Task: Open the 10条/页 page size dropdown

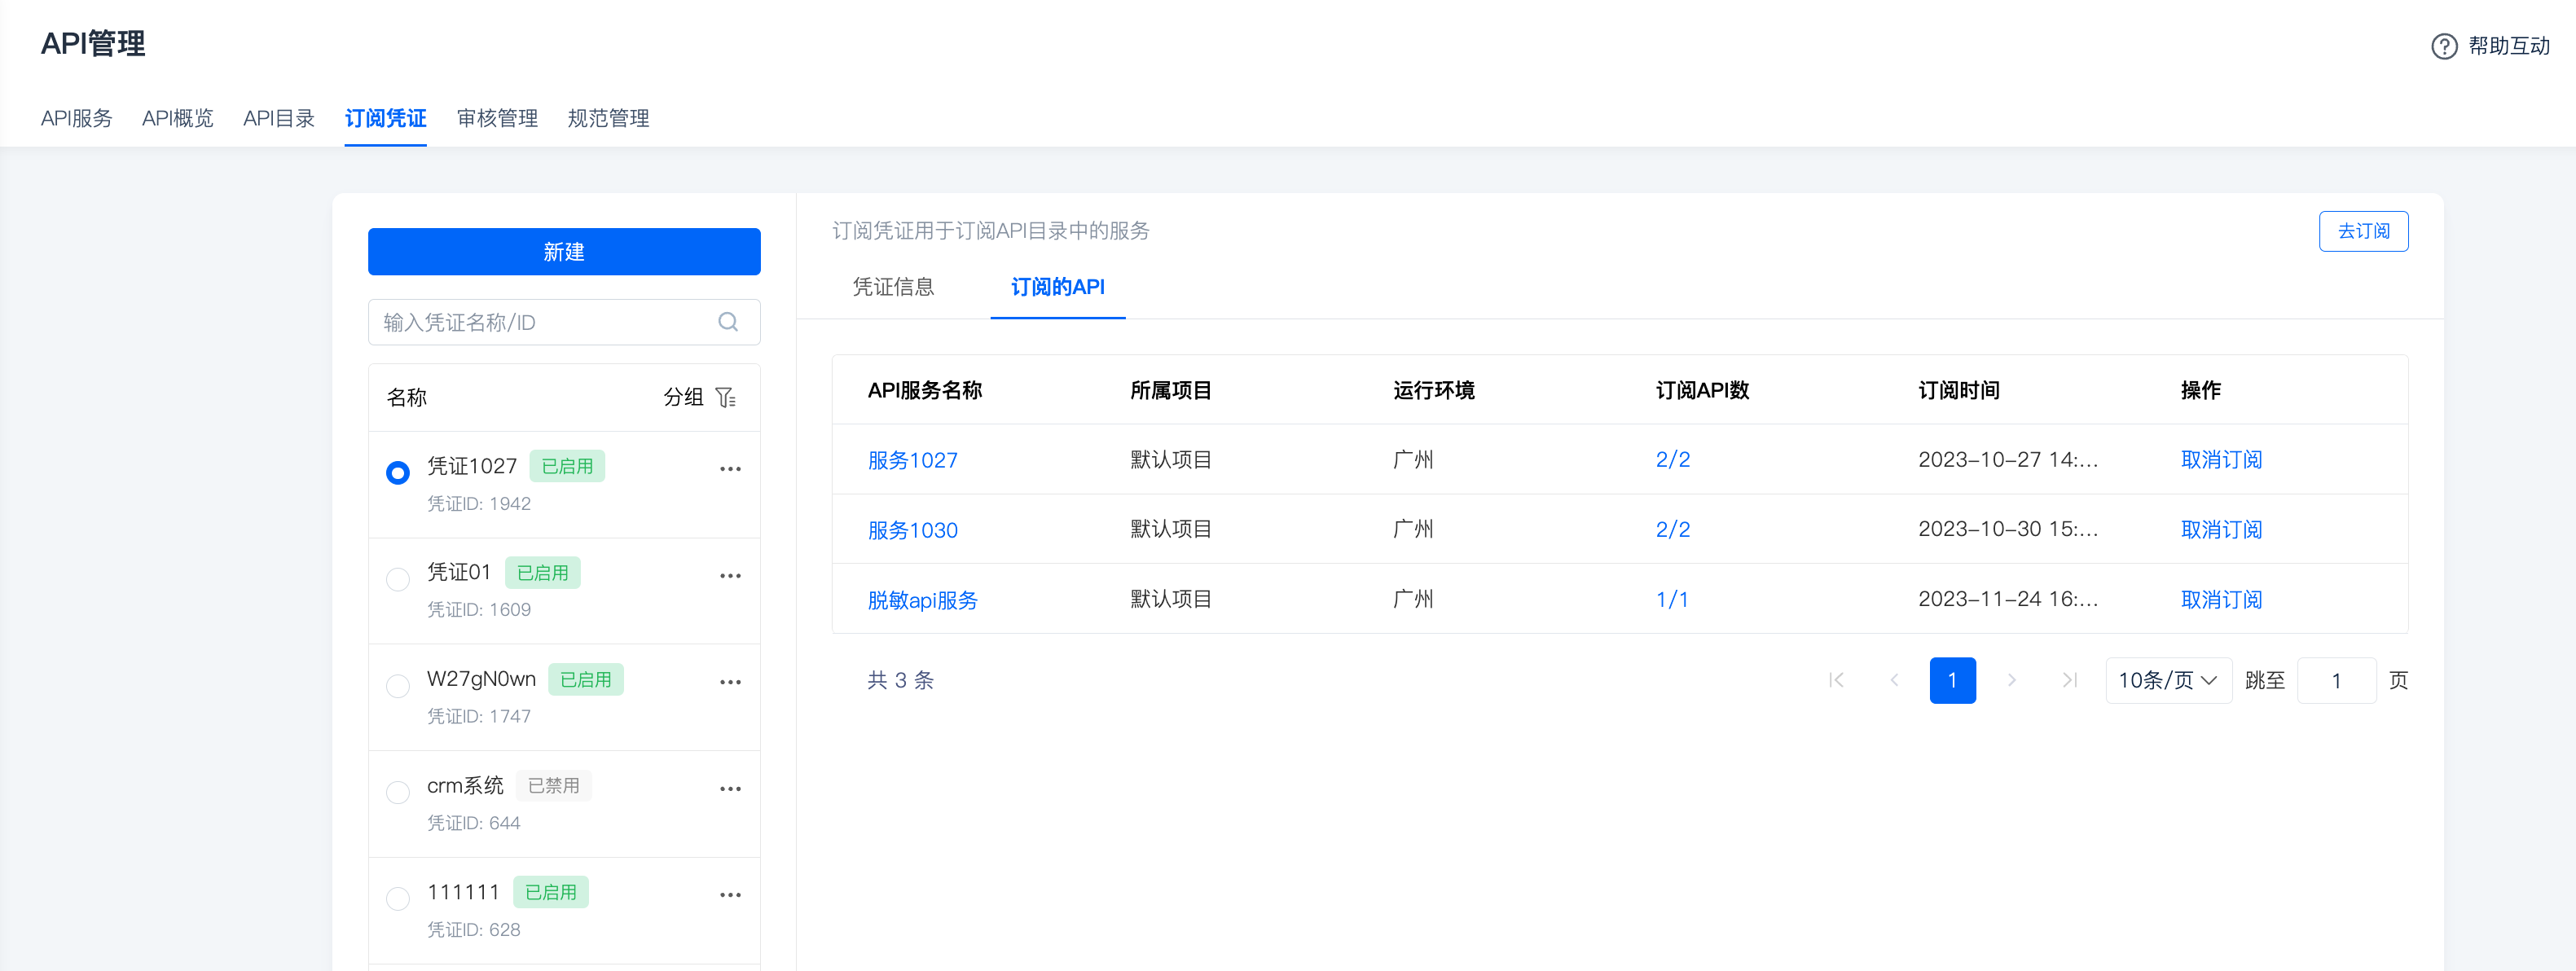Action: tap(2168, 680)
